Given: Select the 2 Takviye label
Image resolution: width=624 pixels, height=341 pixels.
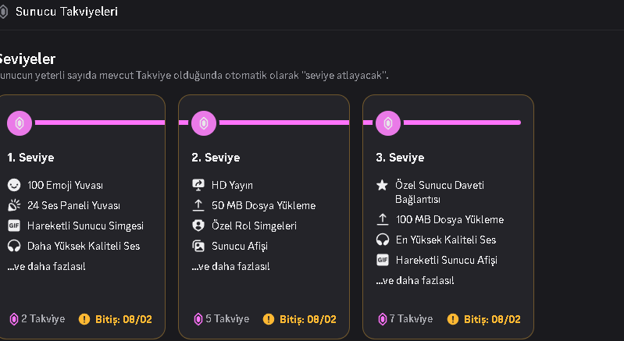Looking at the screenshot, I should click(43, 318).
